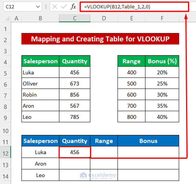The image size is (196, 184).
Task: Select the Range cell 600
Action: tap(131, 94)
